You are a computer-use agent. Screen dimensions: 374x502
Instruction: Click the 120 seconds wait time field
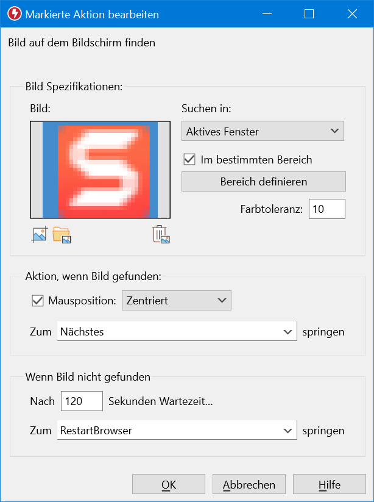point(82,401)
